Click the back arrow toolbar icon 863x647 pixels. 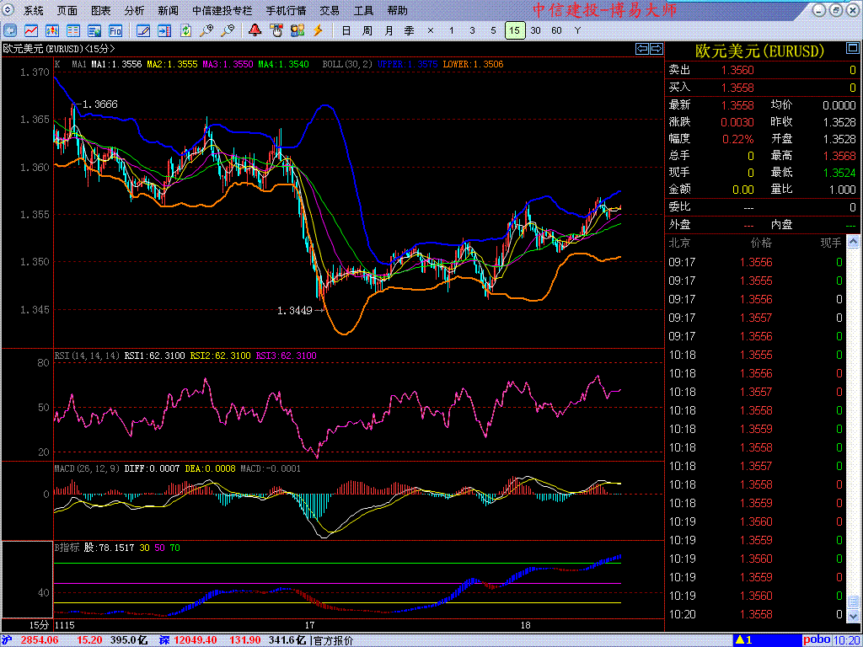point(10,31)
